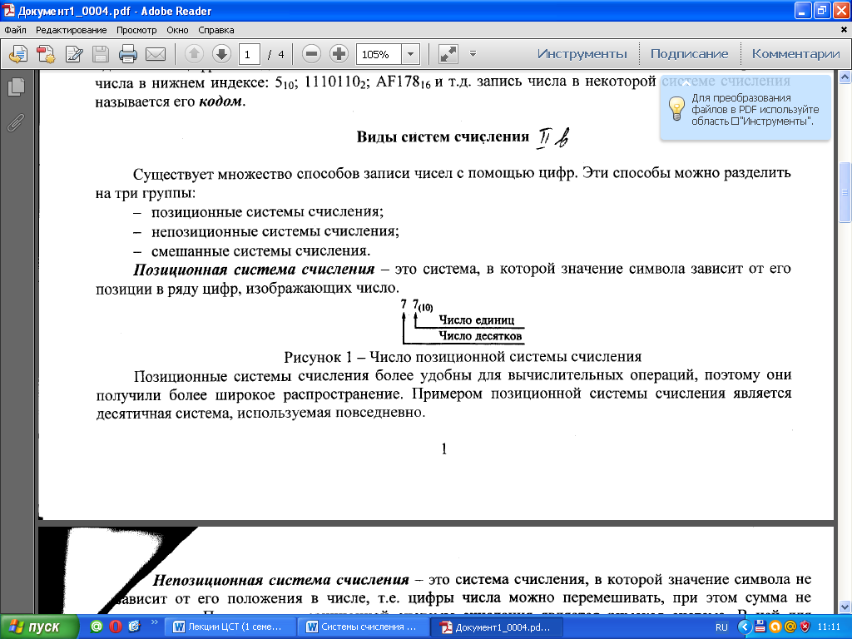Open the Просмотр menu
Viewport: 852px width, 639px height.
(136, 30)
